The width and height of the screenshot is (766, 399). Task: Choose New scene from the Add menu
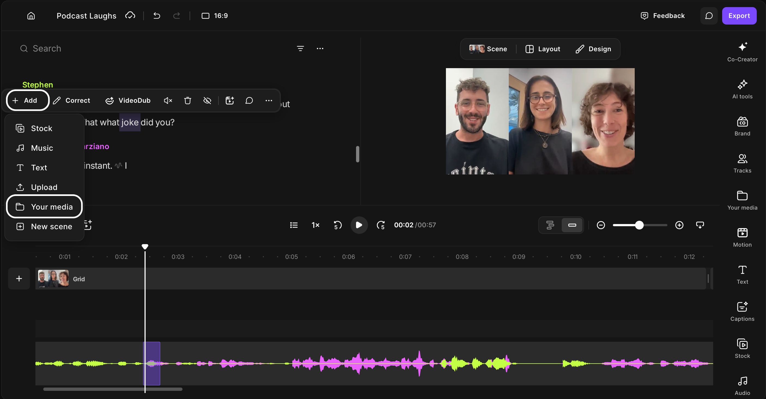click(44, 227)
